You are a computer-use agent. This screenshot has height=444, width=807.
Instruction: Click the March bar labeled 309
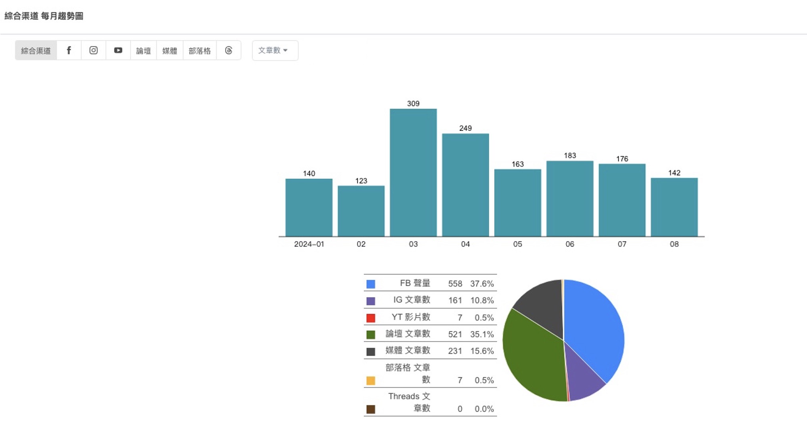point(413,173)
